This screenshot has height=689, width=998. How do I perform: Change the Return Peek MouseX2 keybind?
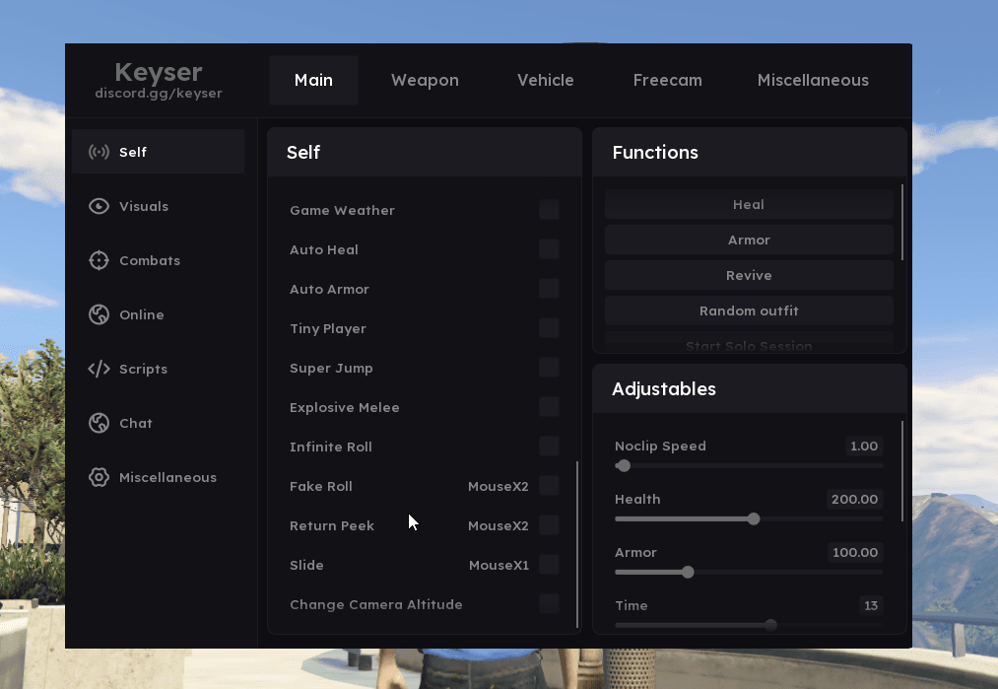tap(498, 526)
